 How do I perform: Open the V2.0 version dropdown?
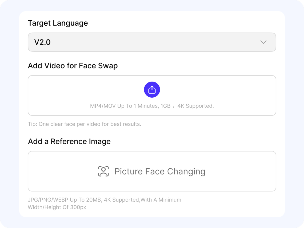click(152, 42)
